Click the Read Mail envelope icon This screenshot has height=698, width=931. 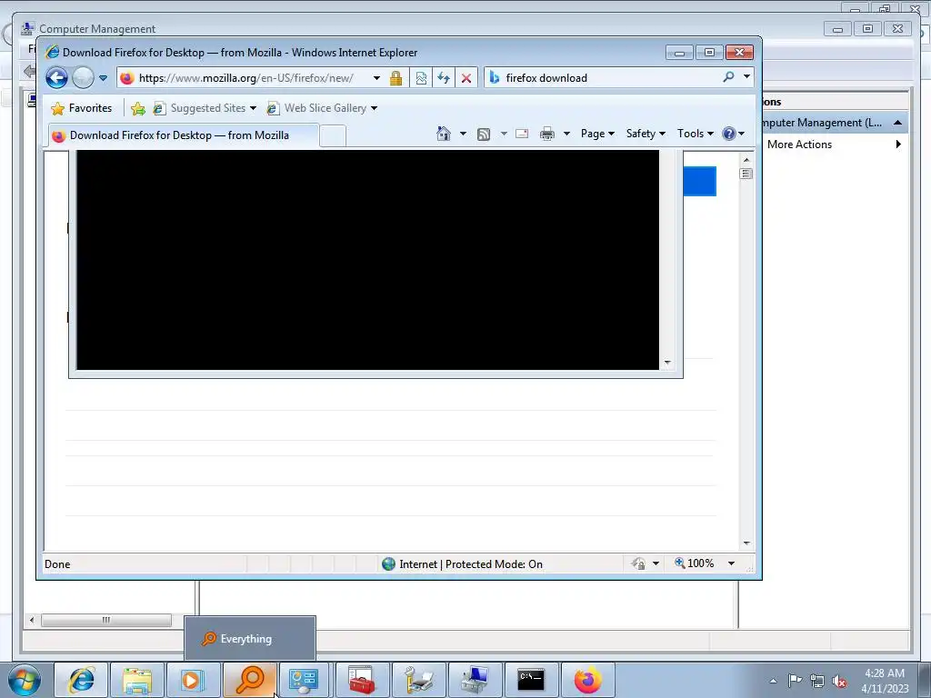click(522, 134)
